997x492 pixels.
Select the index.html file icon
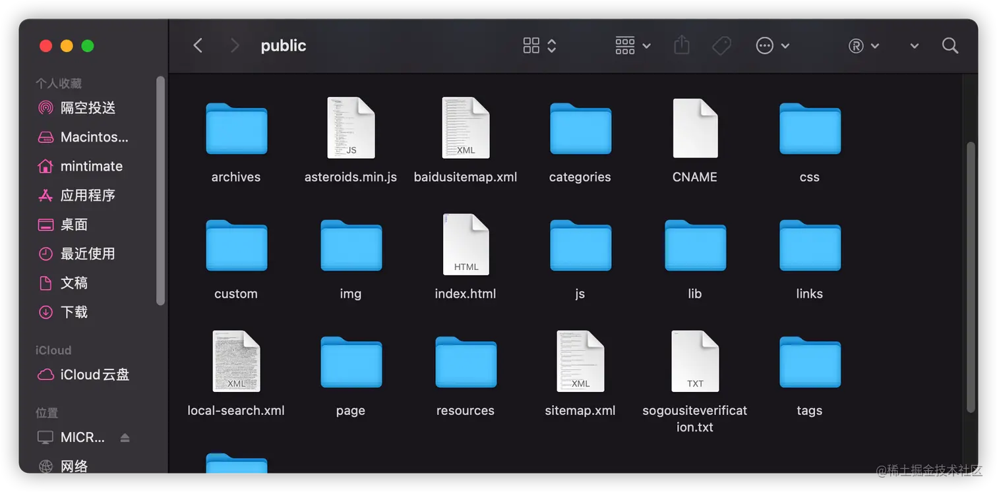point(466,244)
